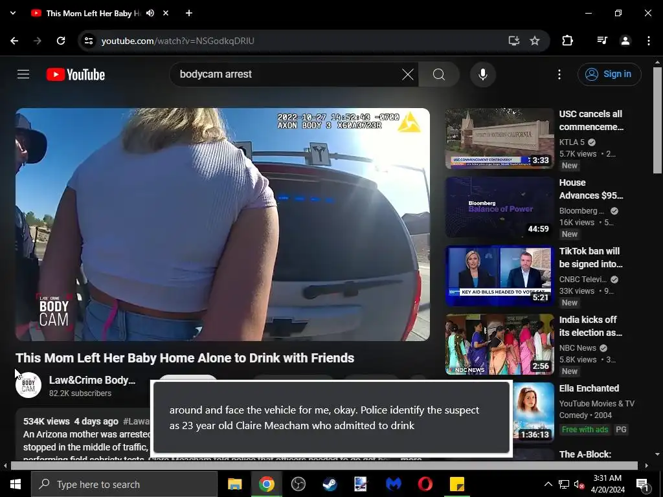
Task: Open Ella Enchanted movie title
Action: pos(589,388)
